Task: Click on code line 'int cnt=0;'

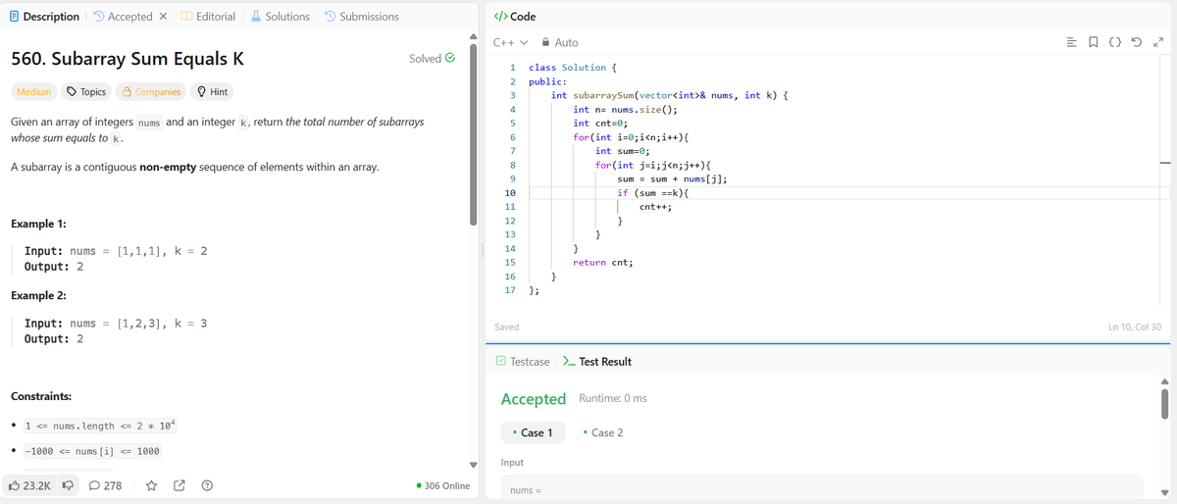Action: click(x=599, y=124)
